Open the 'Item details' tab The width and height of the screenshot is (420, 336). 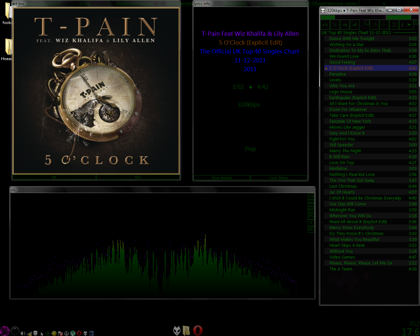[222, 178]
